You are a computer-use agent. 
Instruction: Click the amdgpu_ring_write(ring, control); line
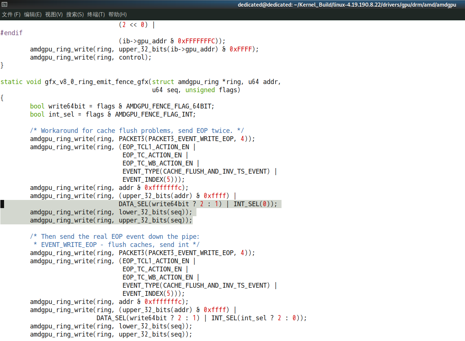pyautogui.click(x=91, y=57)
